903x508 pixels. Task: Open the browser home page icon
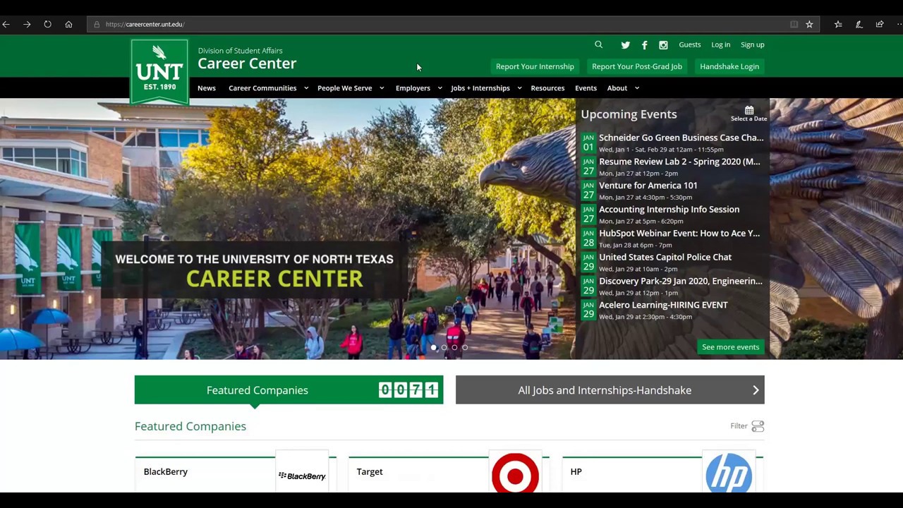[68, 24]
